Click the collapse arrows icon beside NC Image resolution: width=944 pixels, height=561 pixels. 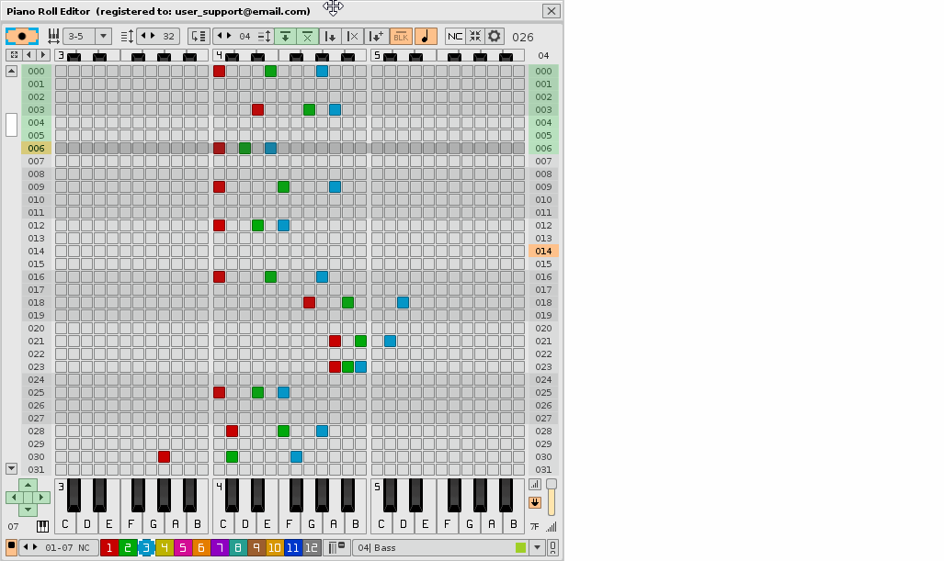(474, 36)
